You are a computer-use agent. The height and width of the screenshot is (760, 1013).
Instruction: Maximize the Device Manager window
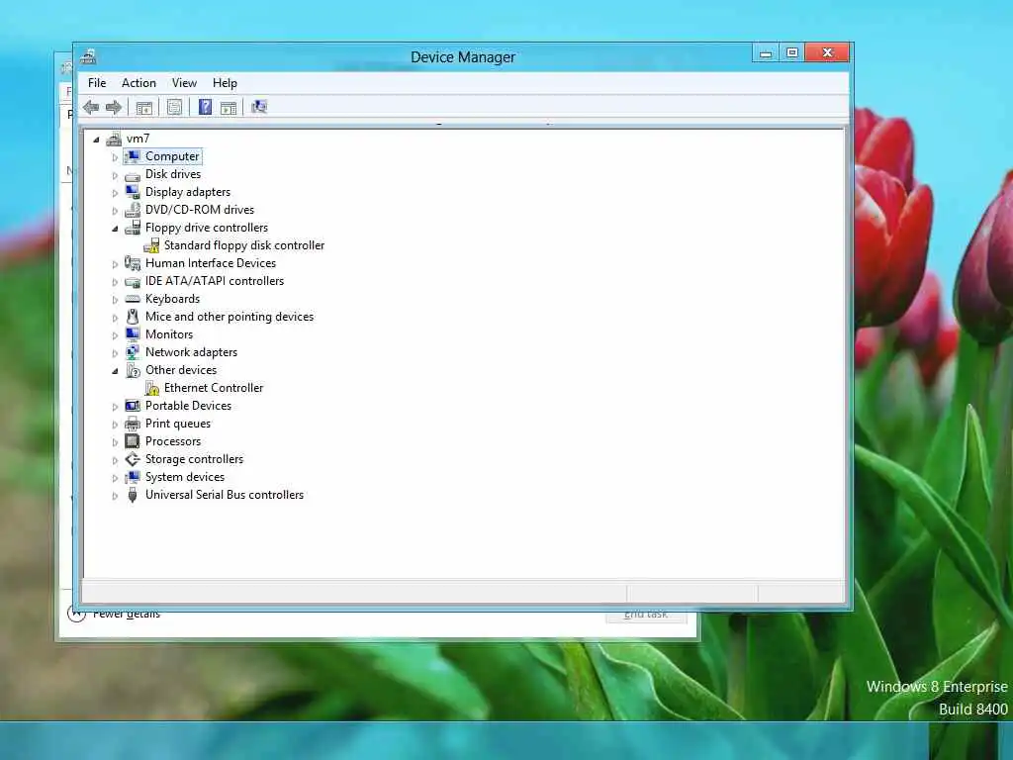point(792,53)
